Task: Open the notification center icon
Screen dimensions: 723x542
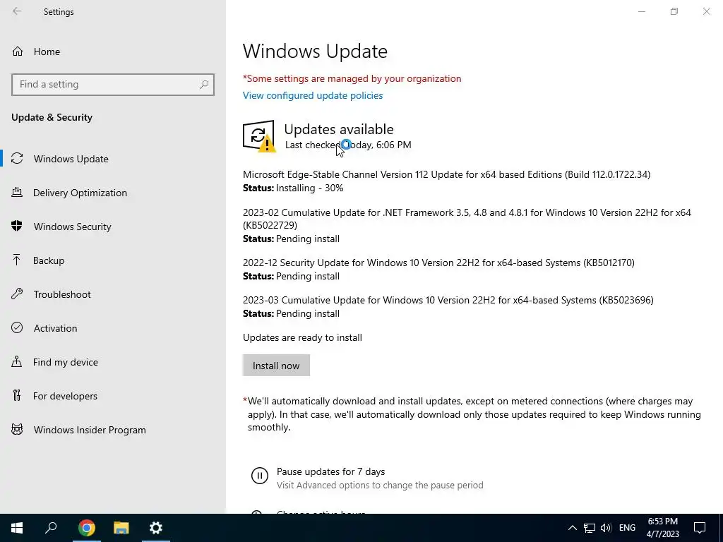Action: click(x=700, y=528)
